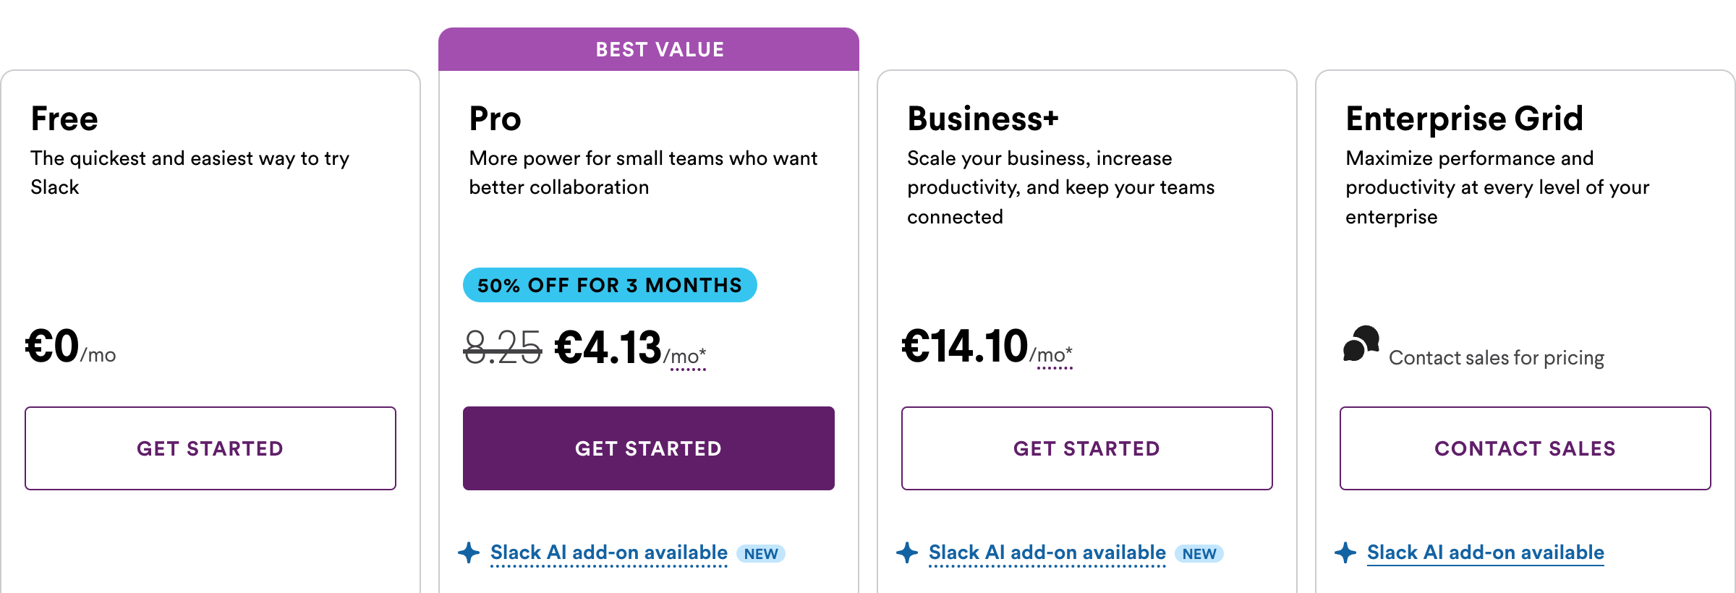1736x593 pixels.
Task: Reveal the tooltip on Business+ /mo* price
Action: pyautogui.click(x=1051, y=356)
